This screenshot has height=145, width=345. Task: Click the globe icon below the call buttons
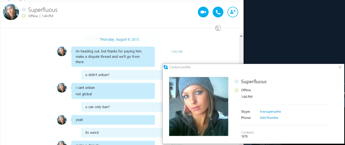pyautogui.click(x=218, y=28)
